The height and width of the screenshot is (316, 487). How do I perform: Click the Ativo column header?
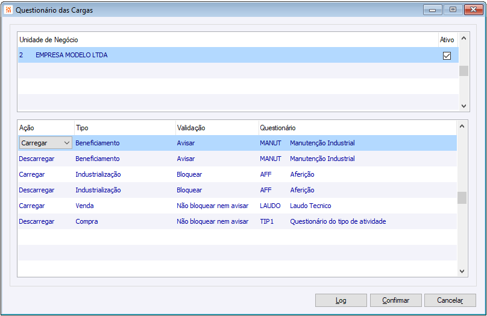coord(447,40)
